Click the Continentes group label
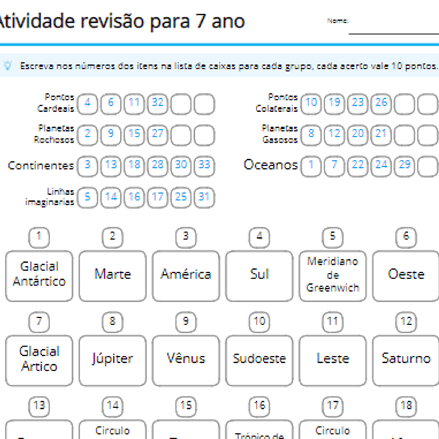Screen dimensions: 439x439 point(41,165)
